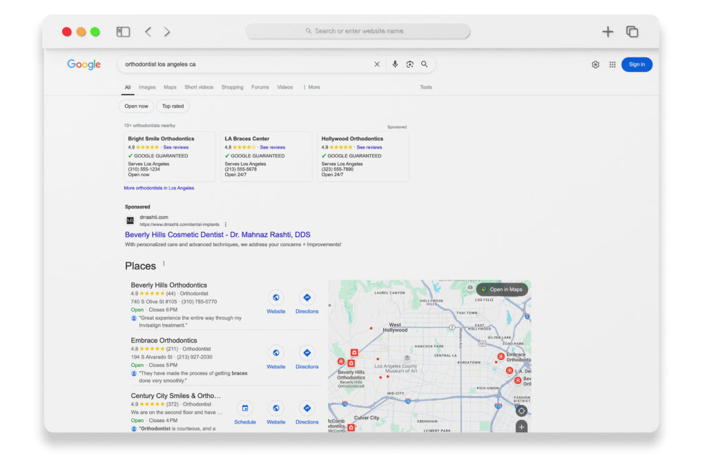
Task: Switch to the Images tab
Action: tap(147, 88)
